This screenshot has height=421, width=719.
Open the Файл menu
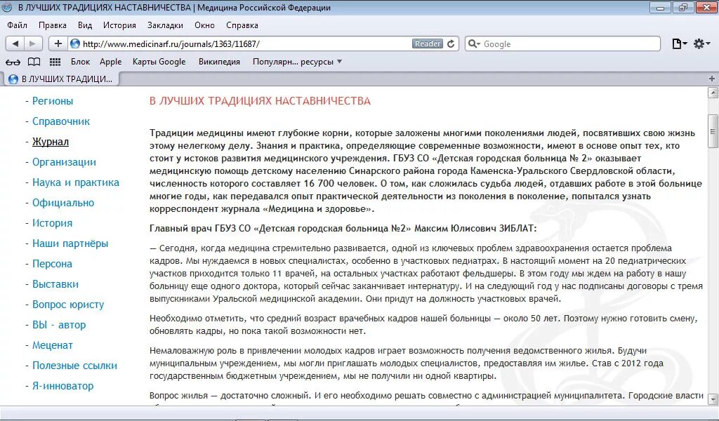click(17, 25)
